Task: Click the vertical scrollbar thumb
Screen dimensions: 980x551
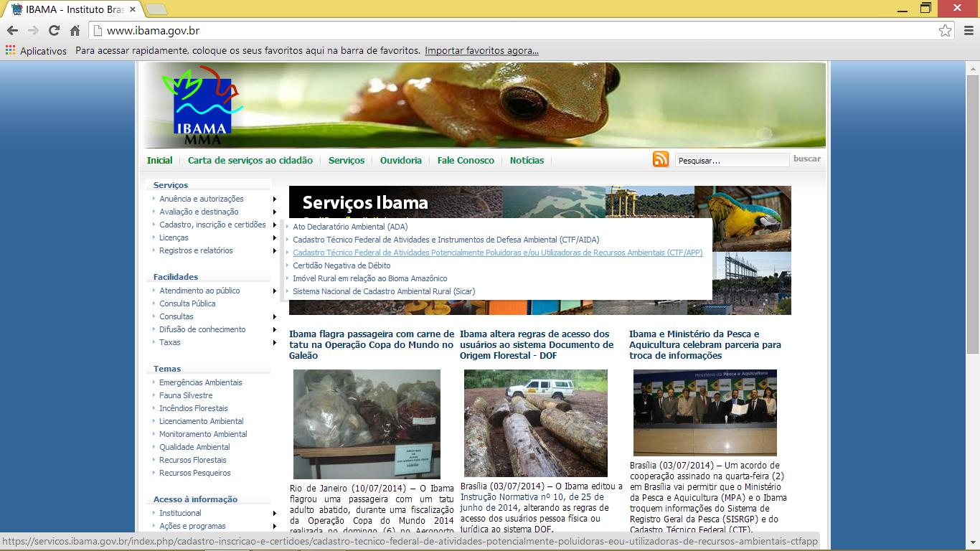Action: pos(973,214)
